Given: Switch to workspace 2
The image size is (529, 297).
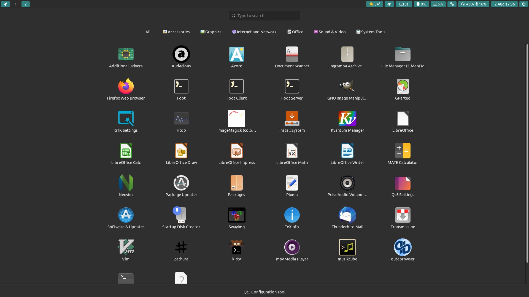Looking at the screenshot, I should tap(26, 4).
